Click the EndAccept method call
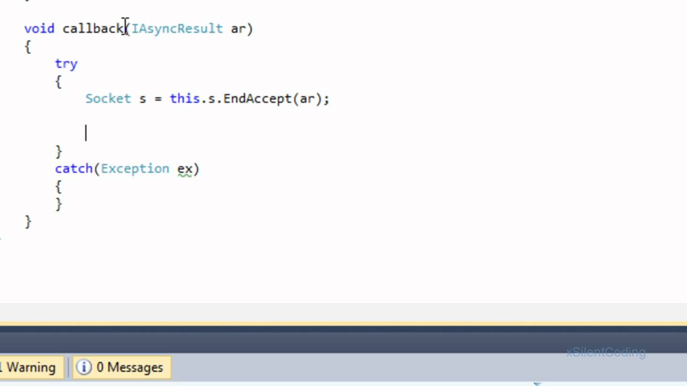Screen dimensions: 687x386 click(257, 99)
